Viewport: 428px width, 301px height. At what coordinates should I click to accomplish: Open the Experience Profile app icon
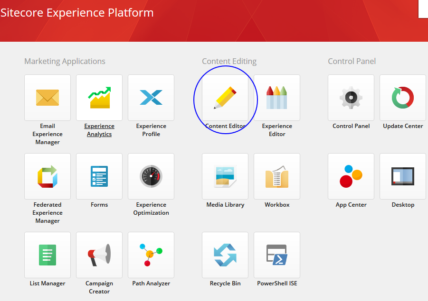[x=151, y=98]
